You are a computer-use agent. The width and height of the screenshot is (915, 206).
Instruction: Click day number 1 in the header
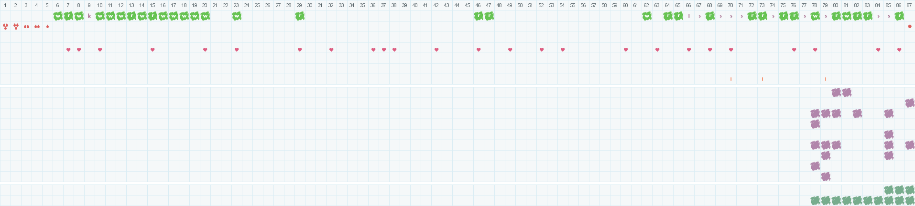[x=5, y=5]
